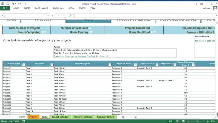The height and width of the screenshot is (123, 218).
Task: Add a new sheet with plus icon
Action: tap(123, 117)
